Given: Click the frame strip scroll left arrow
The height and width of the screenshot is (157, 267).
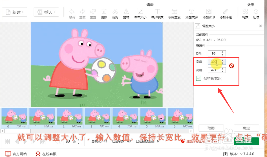Looking at the screenshot, I should (3, 131).
